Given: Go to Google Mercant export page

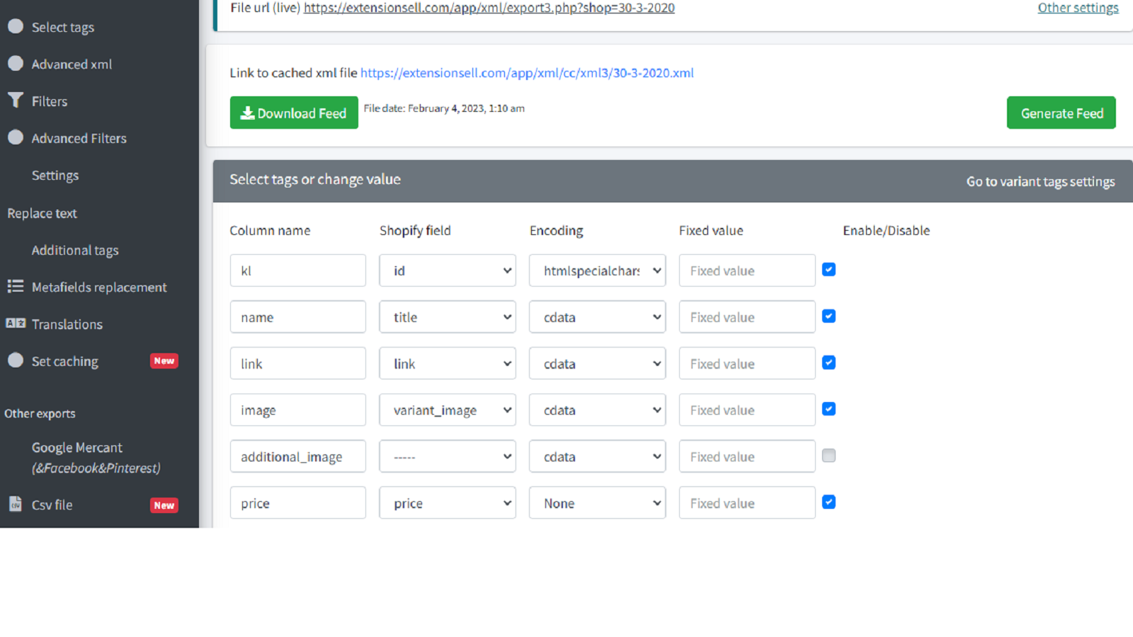Looking at the screenshot, I should pos(77,448).
